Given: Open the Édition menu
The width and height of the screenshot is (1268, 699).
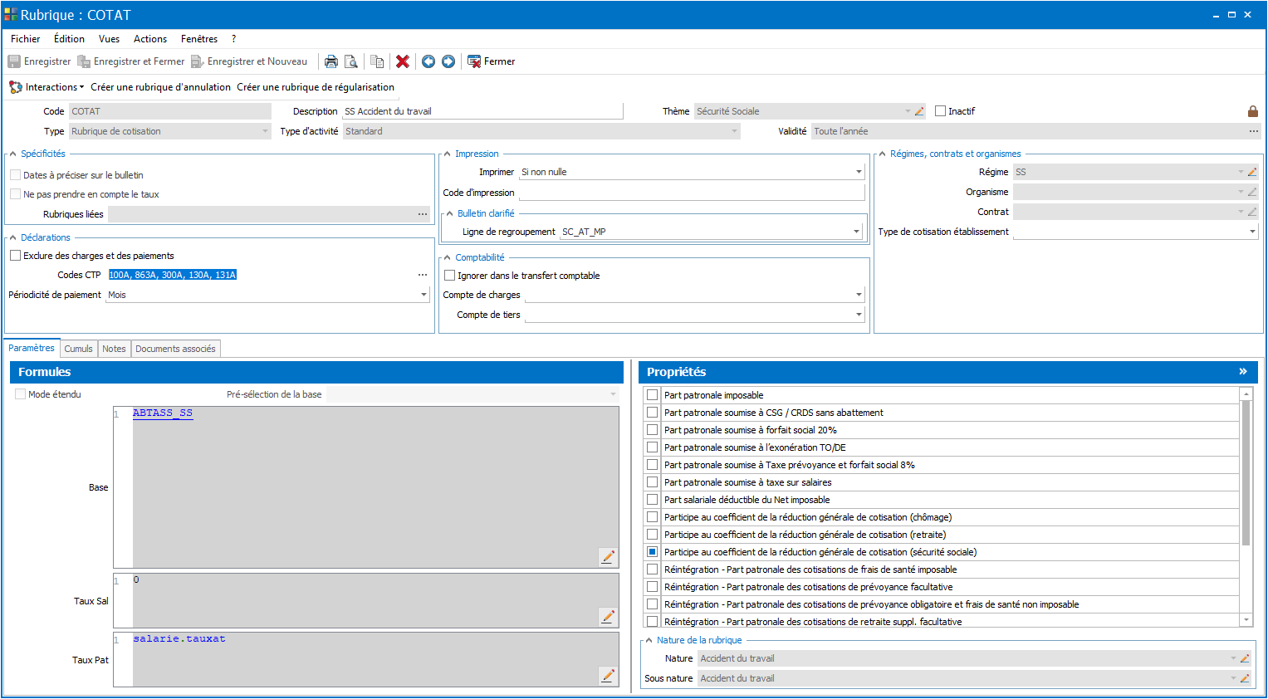Looking at the screenshot, I should [69, 39].
